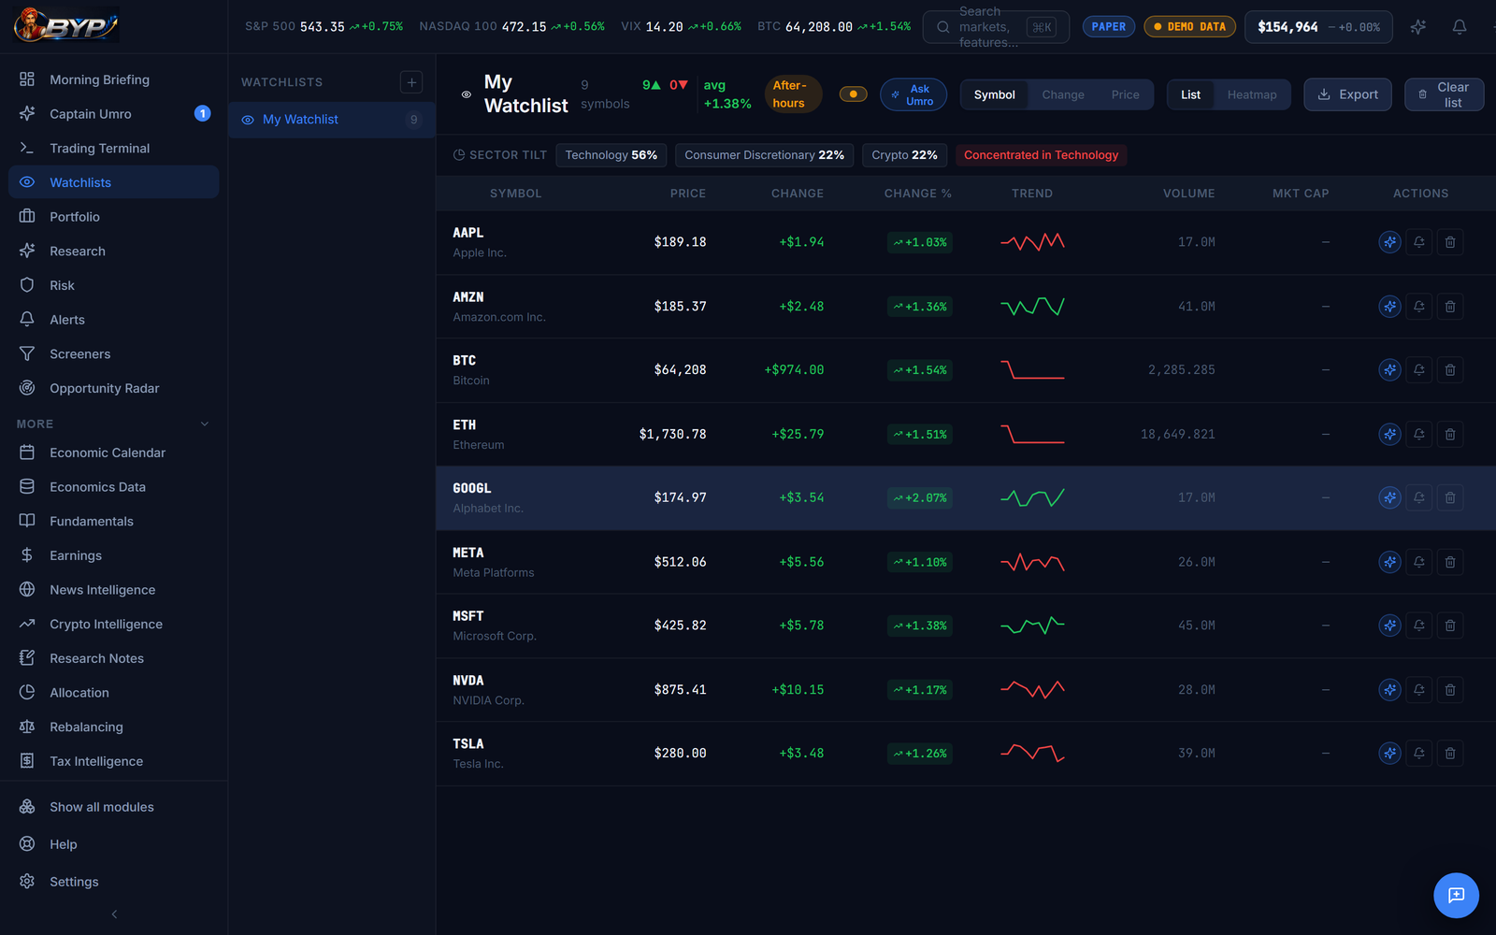Sort watchlist by Symbol
The height and width of the screenshot is (935, 1496).
click(994, 94)
